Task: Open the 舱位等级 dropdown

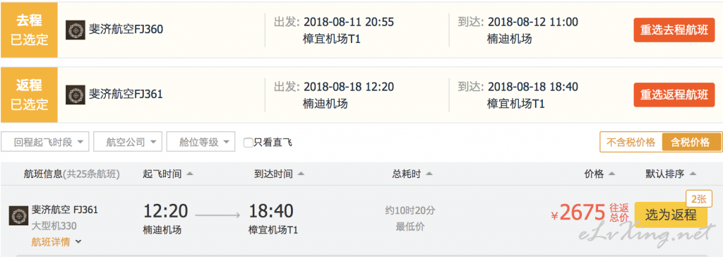Action: point(201,142)
